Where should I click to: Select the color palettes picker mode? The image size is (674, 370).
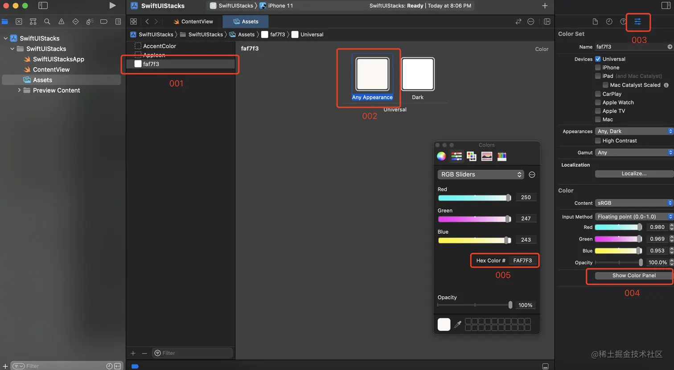tap(472, 156)
